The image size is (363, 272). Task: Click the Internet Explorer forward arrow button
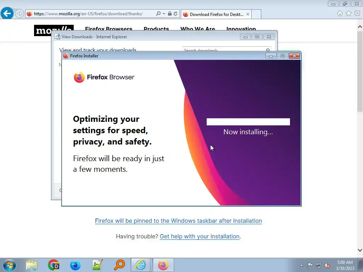tap(19, 14)
